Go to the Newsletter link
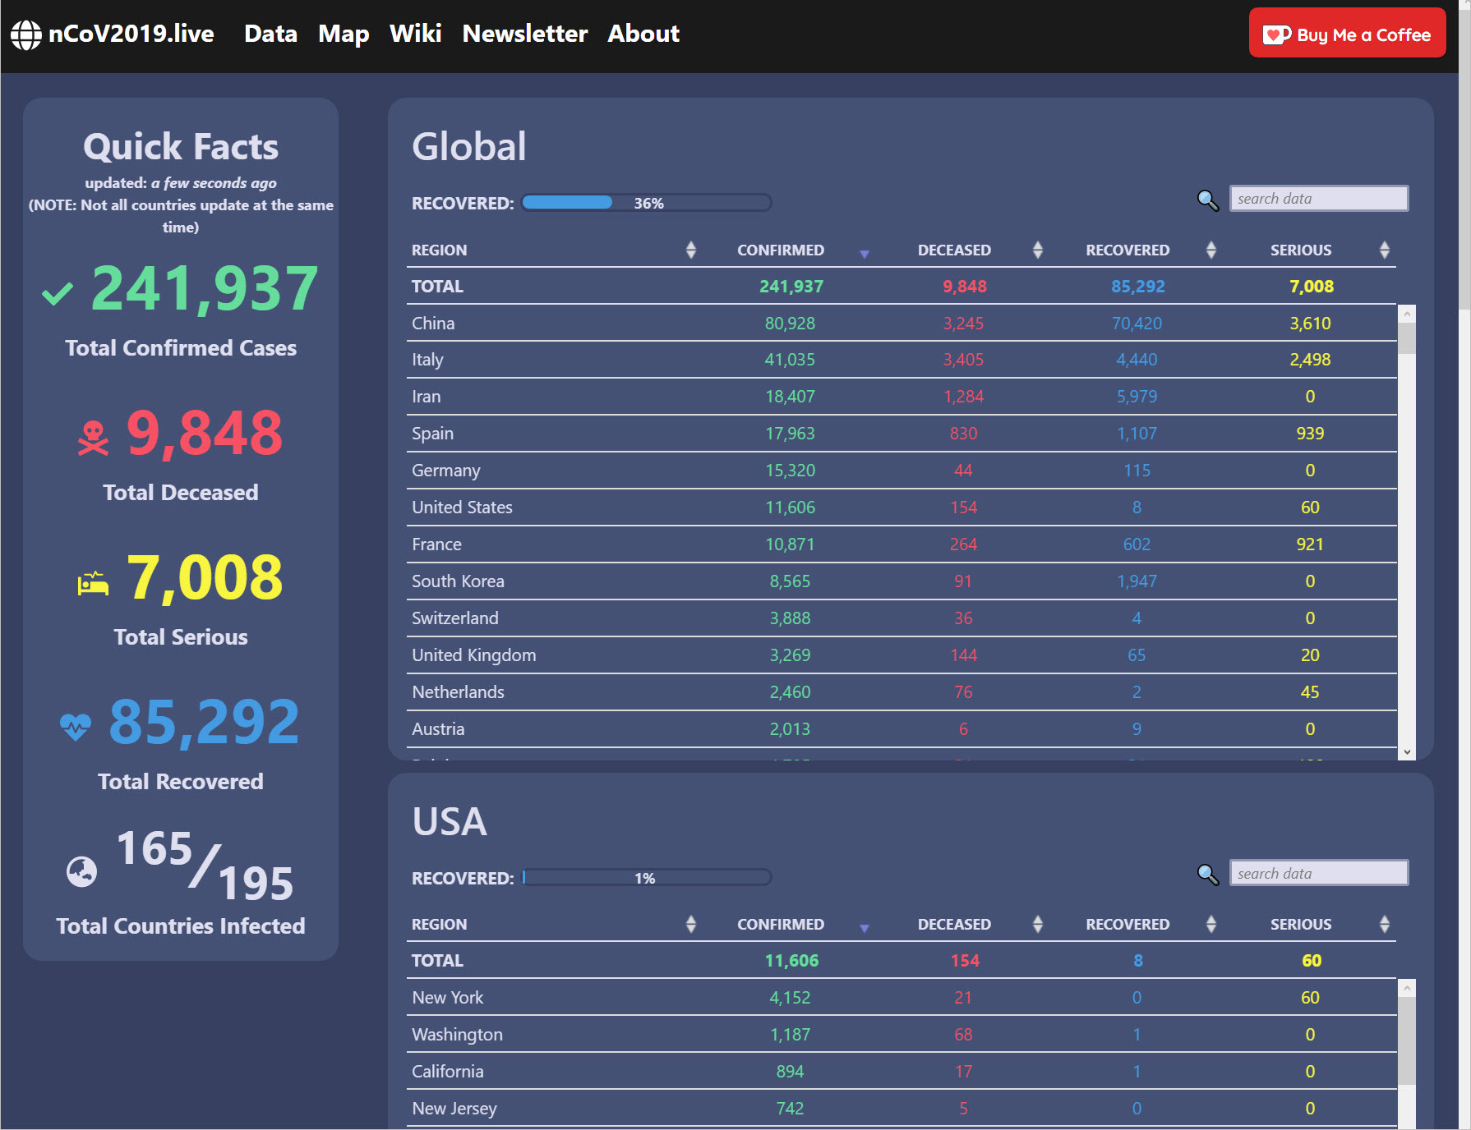The image size is (1471, 1130). [x=524, y=34]
